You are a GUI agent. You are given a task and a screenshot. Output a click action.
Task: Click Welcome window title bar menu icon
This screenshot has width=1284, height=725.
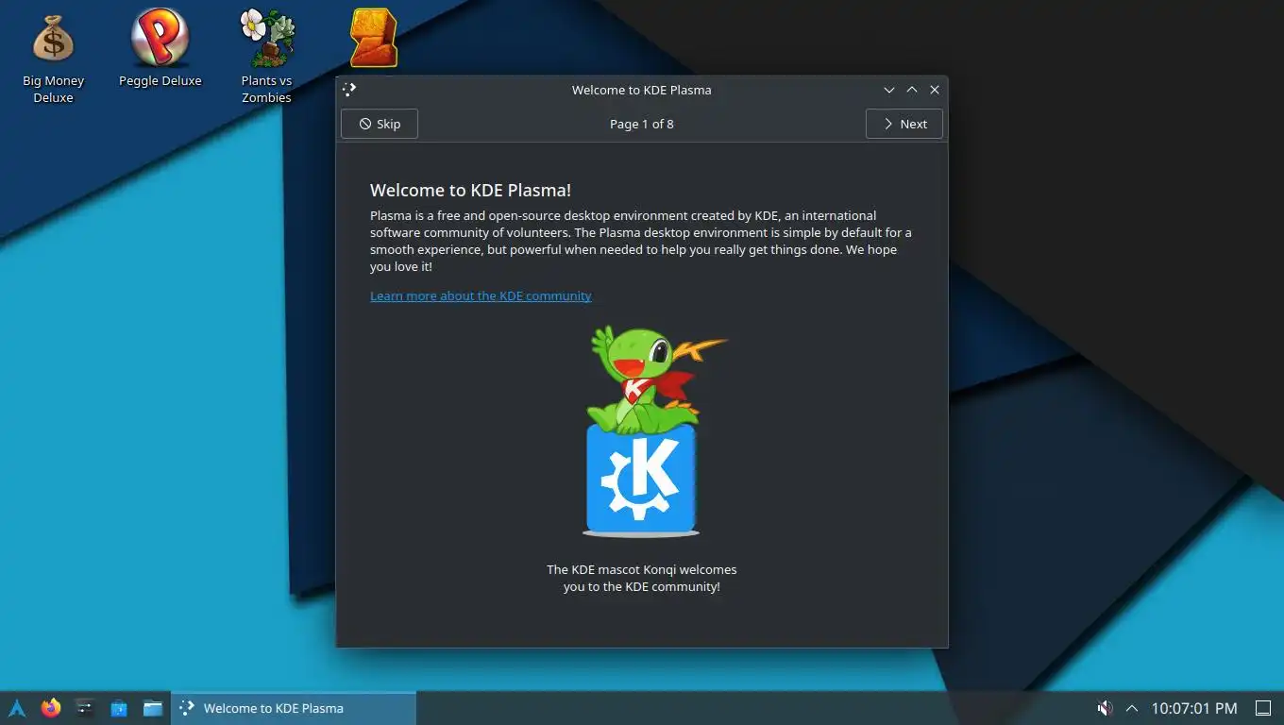pyautogui.click(x=349, y=90)
